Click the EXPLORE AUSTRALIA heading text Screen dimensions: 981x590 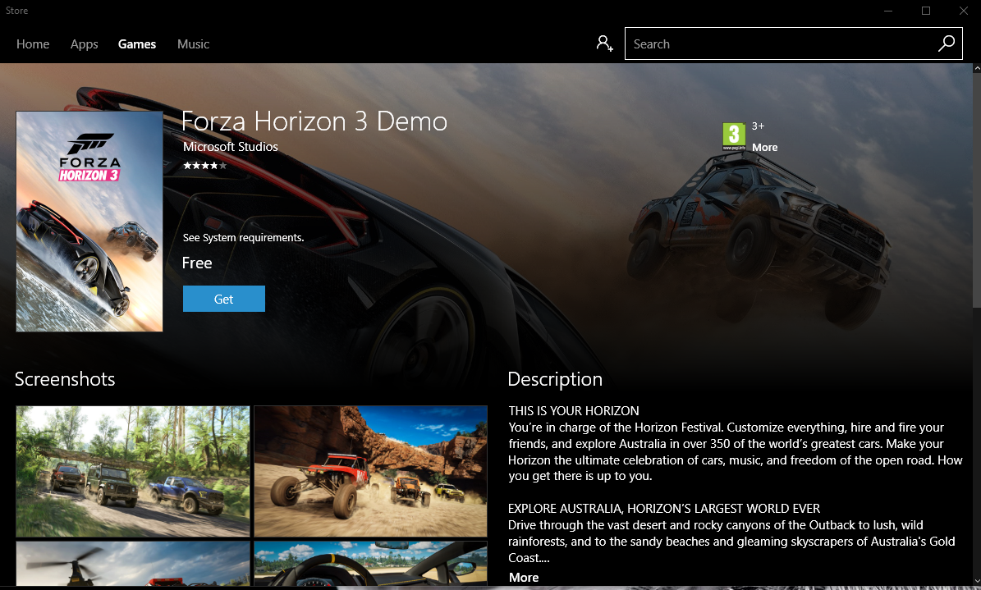[x=664, y=509]
